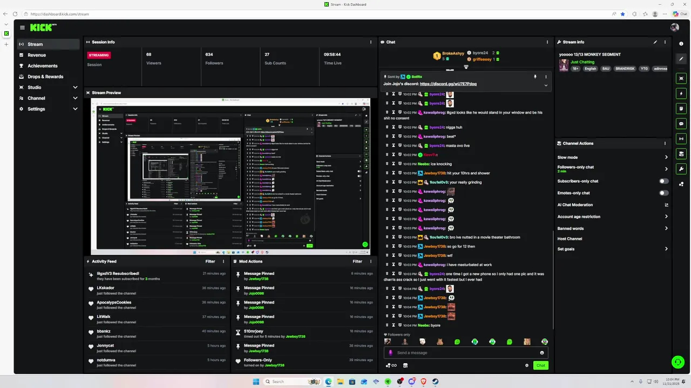Collapse the pinned BotRix message chevron
691x388 pixels.
click(546, 85)
